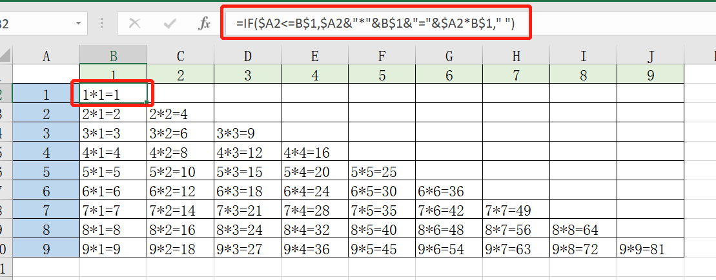This screenshot has height=280, width=716.
Task: Click the formula bar options dots handle
Action: (101, 24)
